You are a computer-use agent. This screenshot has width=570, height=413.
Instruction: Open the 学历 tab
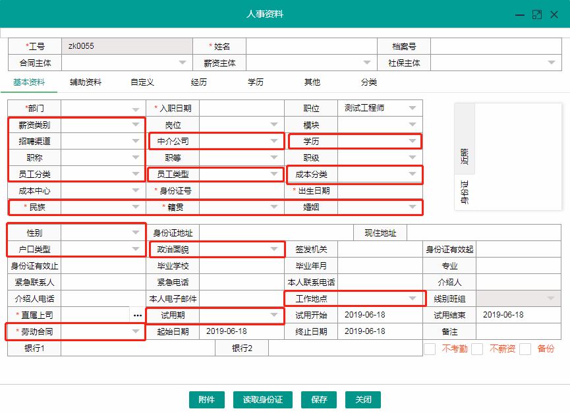(x=256, y=82)
